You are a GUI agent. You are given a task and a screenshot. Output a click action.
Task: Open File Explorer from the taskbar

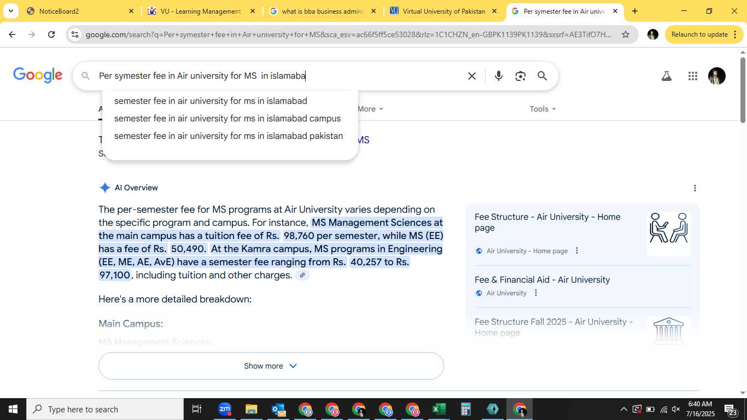coord(251,409)
